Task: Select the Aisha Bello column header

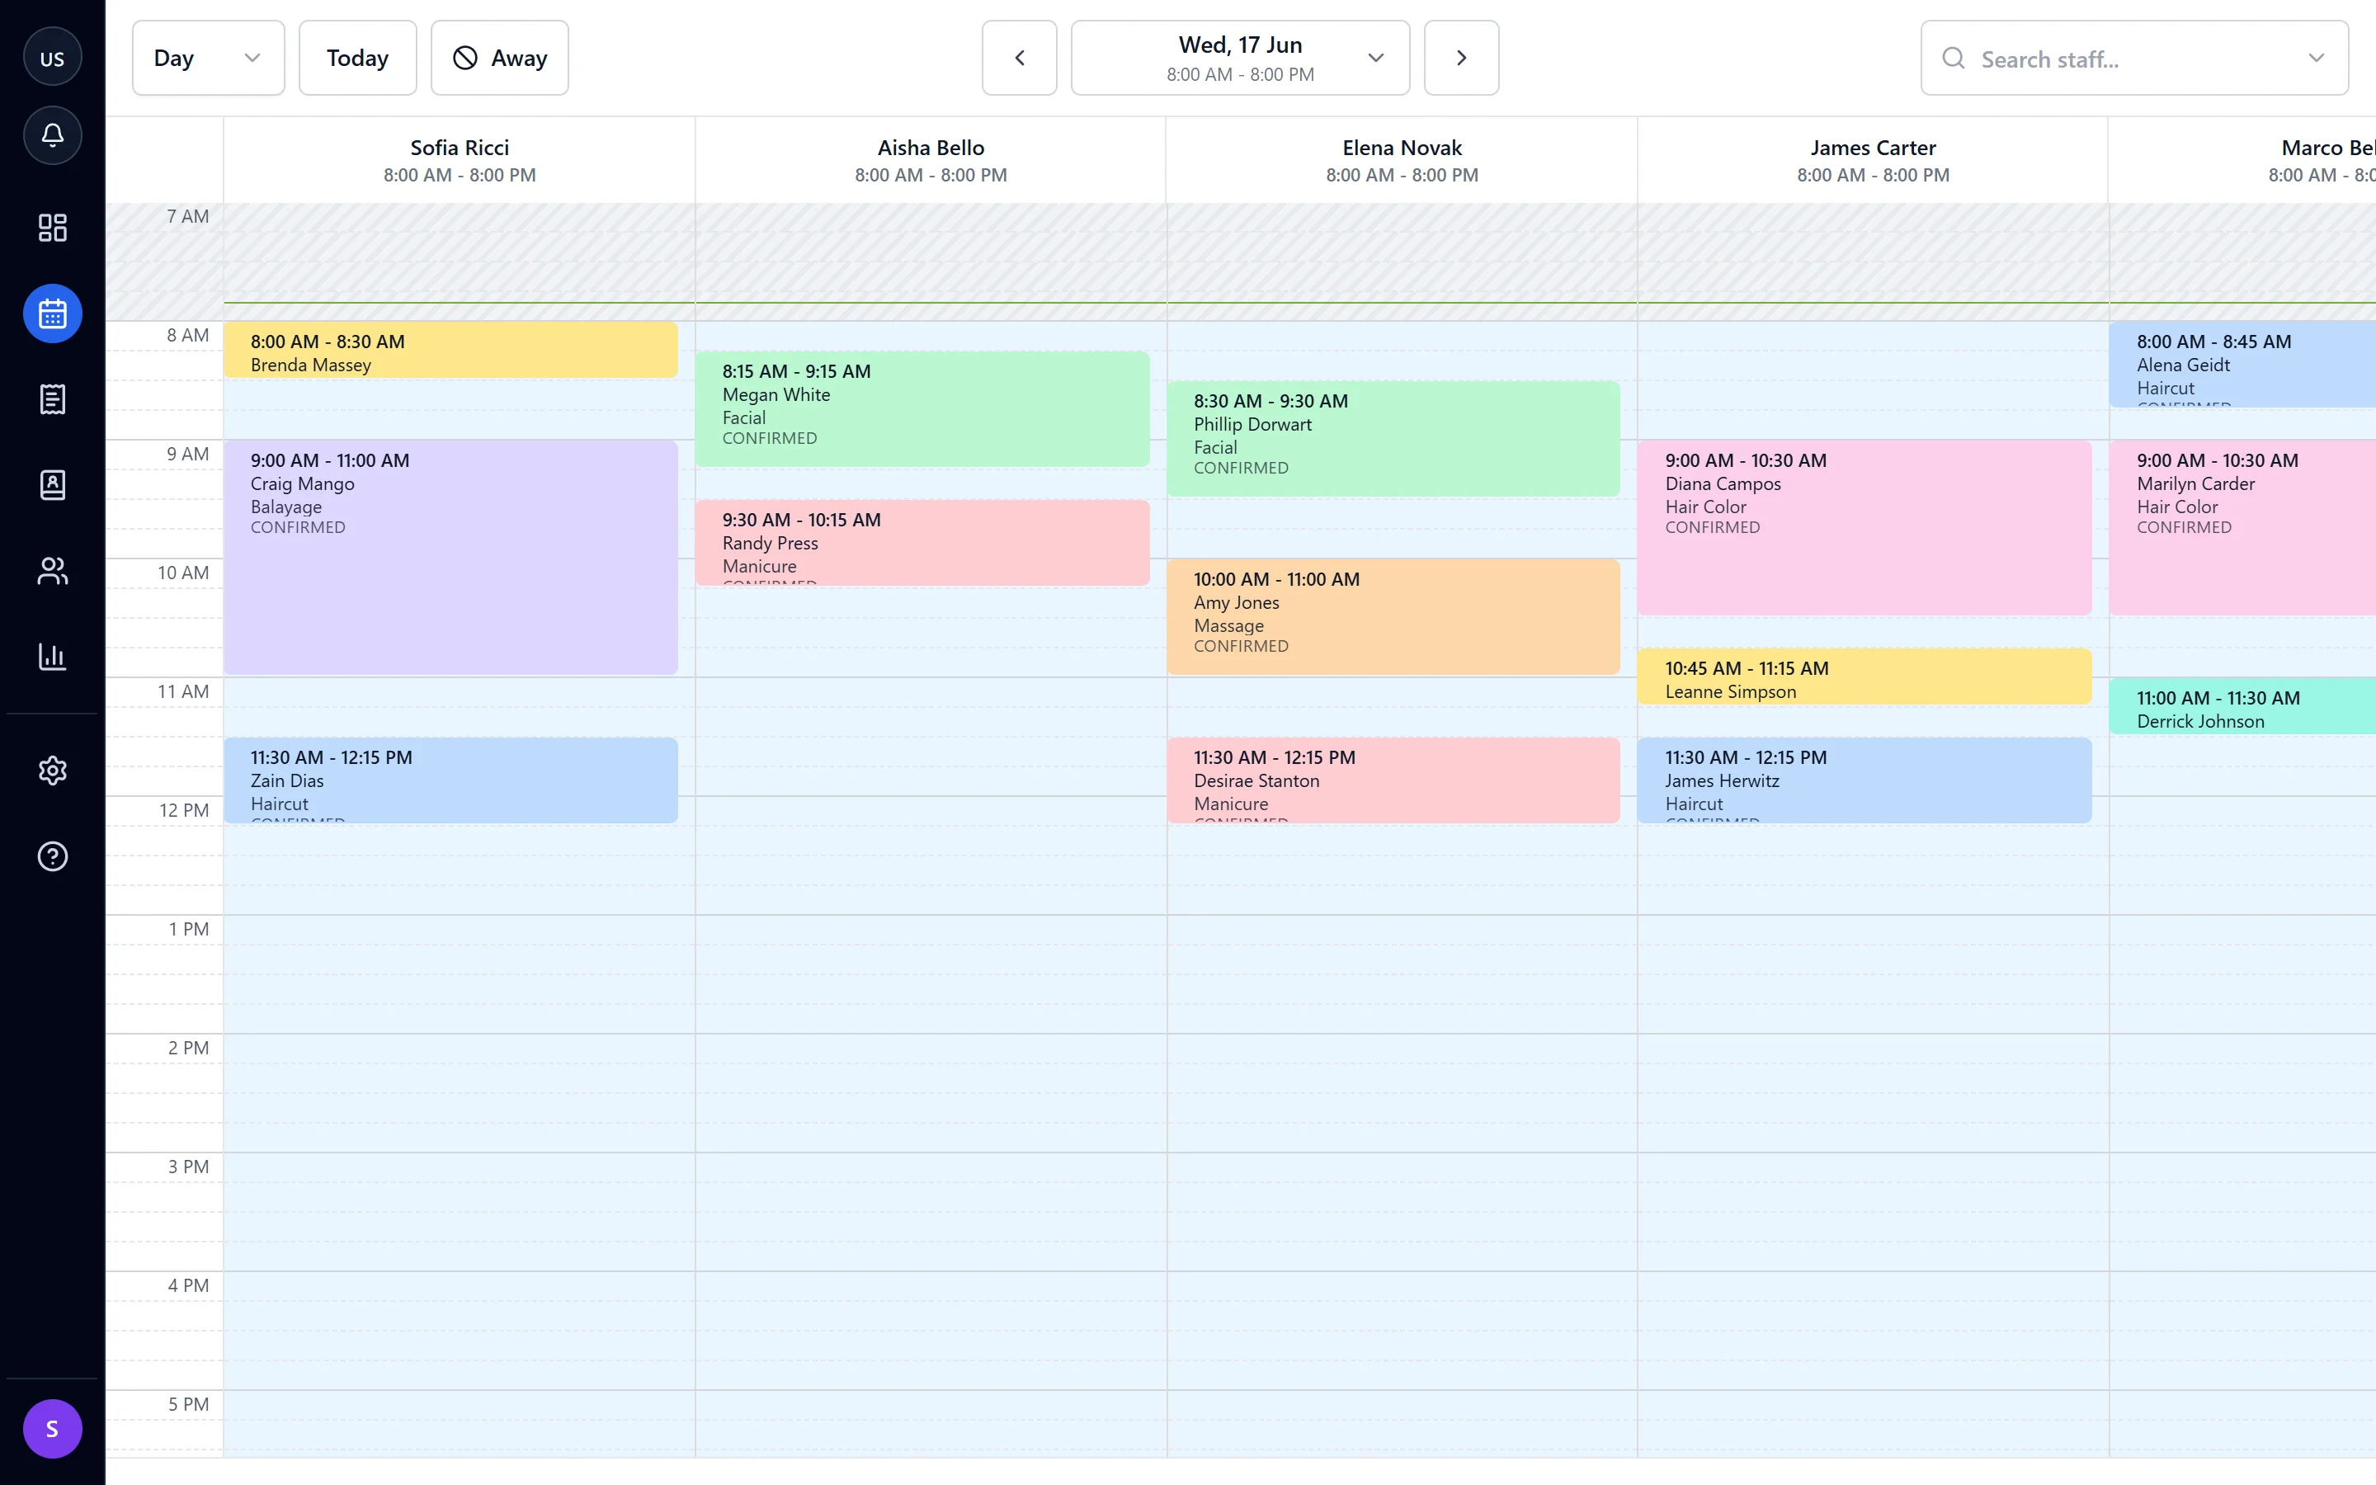Action: tap(931, 160)
